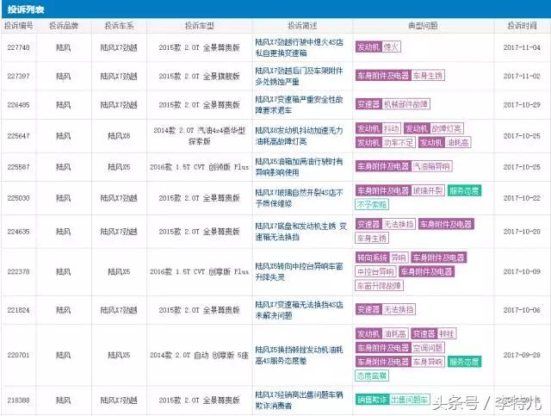Click the 投诉车型 column header
The width and height of the screenshot is (551, 416).
point(200,26)
